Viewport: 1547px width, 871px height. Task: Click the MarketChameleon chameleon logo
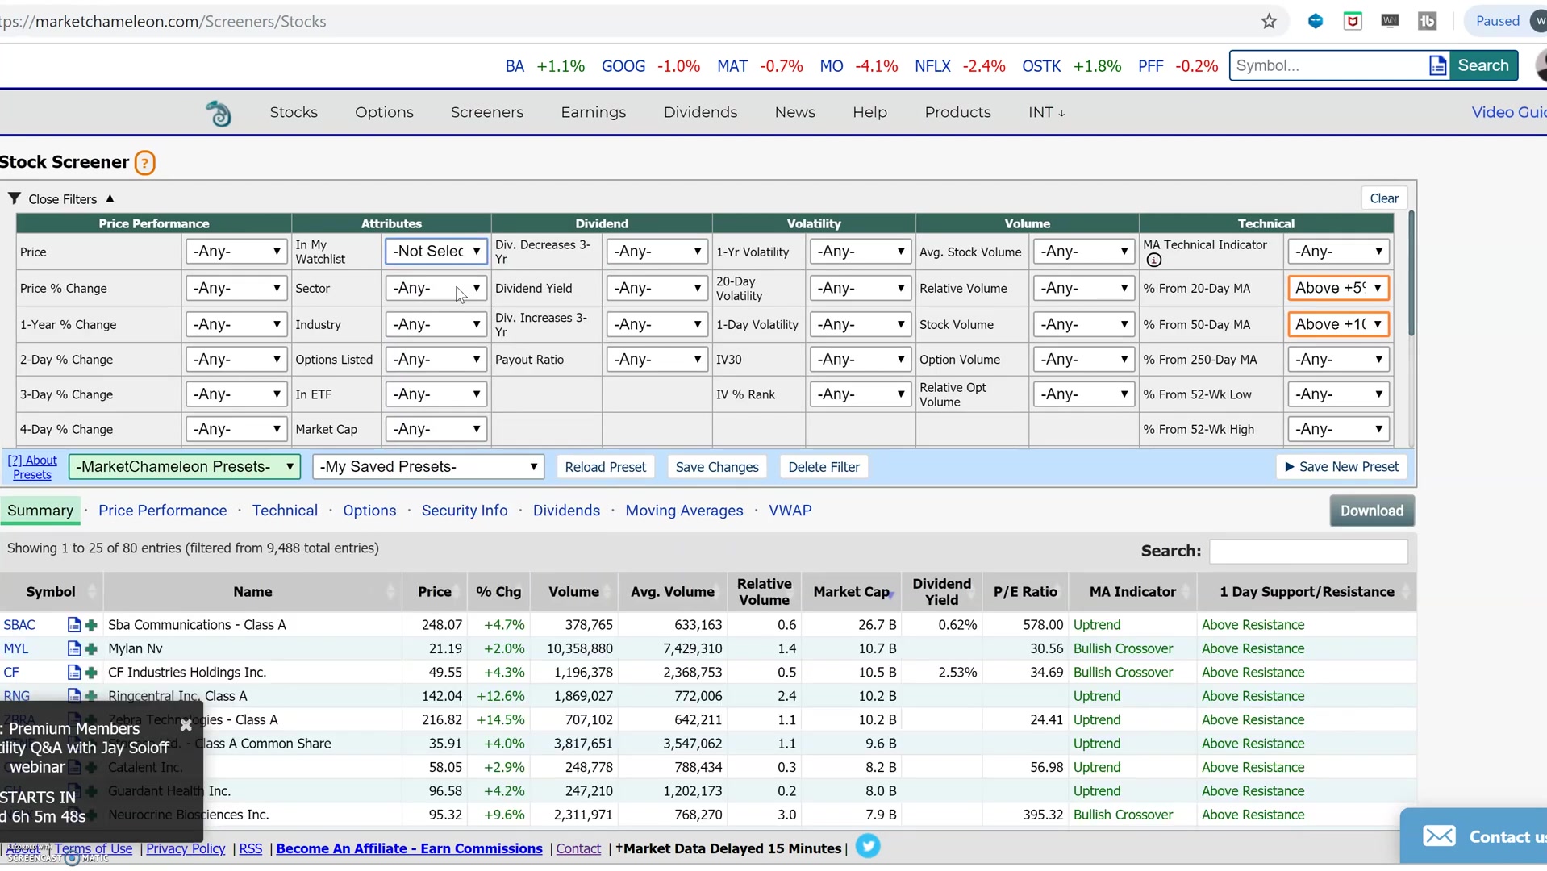(x=219, y=114)
